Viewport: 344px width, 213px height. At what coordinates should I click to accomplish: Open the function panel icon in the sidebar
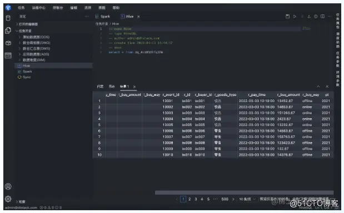[x=8, y=55]
